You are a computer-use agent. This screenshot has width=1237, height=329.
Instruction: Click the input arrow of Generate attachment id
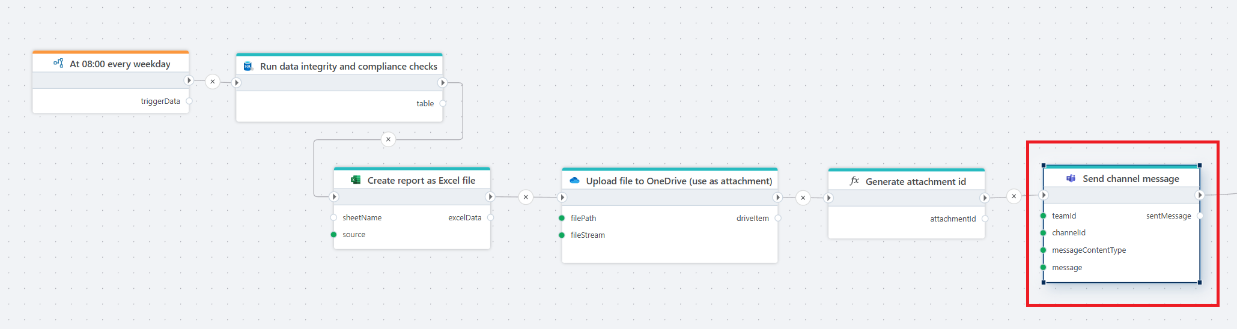click(828, 198)
